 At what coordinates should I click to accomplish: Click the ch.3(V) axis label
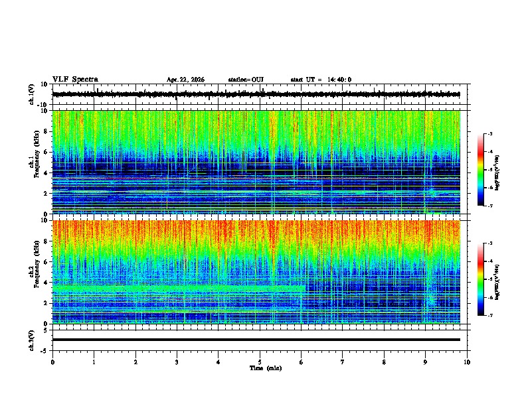coord(32,340)
